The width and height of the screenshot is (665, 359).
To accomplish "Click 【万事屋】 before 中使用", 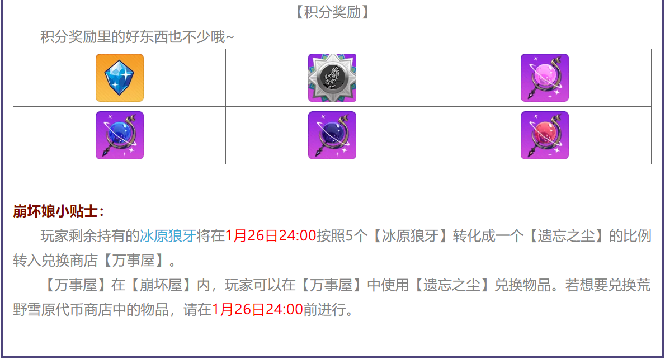I will (x=331, y=285).
